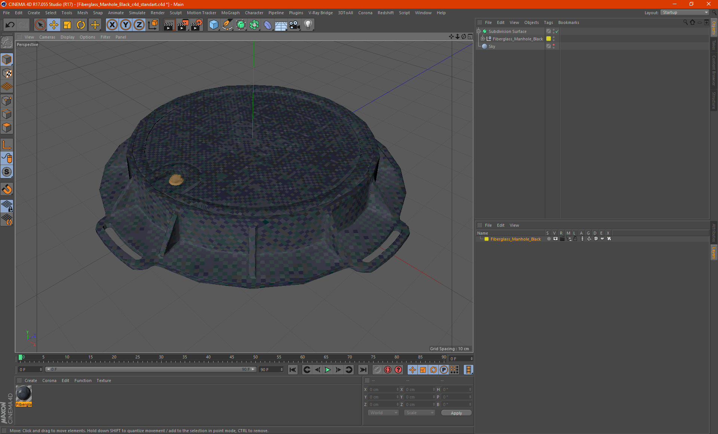
Task: Enable Axis mode tool
Action: pyautogui.click(x=7, y=145)
